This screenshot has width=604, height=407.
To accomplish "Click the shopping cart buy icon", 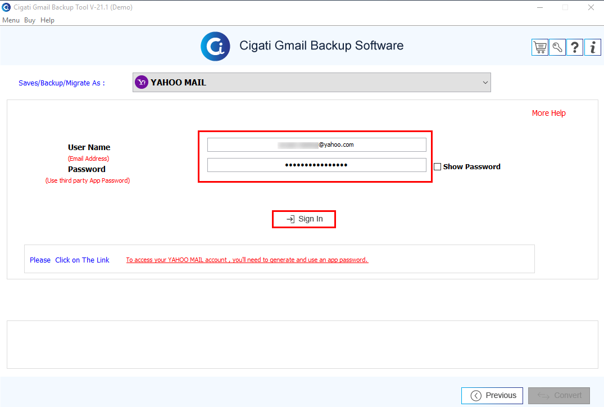I will click(x=540, y=47).
